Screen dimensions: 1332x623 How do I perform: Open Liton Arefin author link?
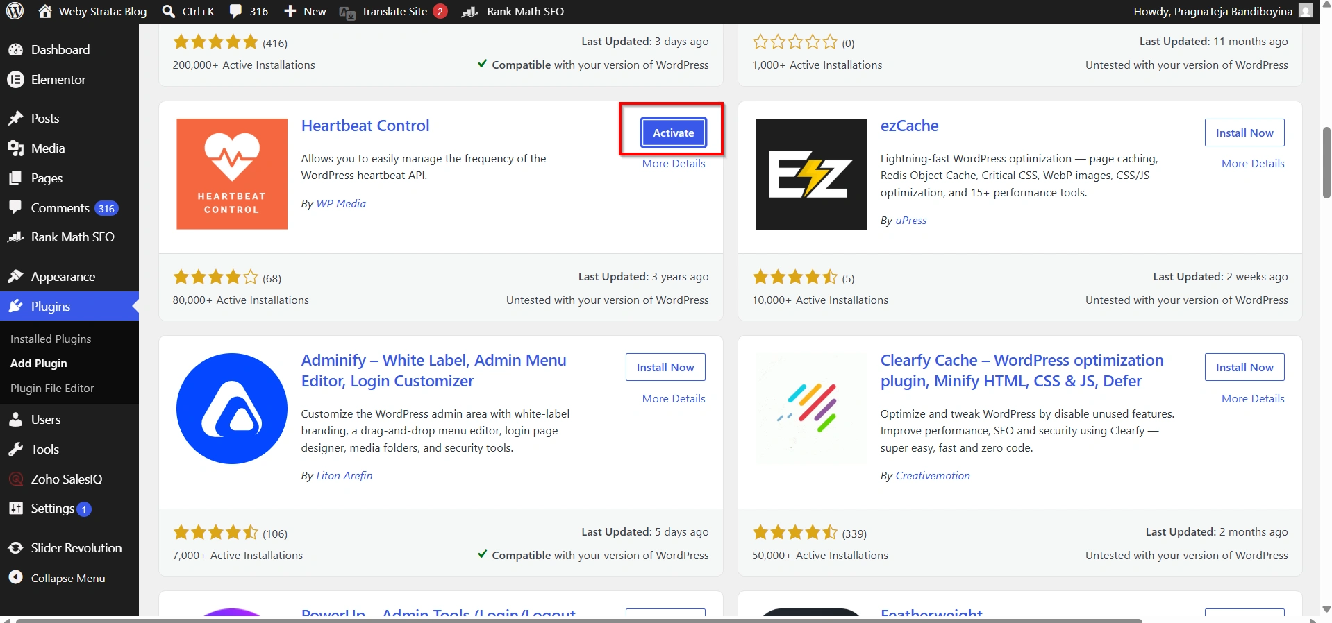(x=344, y=475)
